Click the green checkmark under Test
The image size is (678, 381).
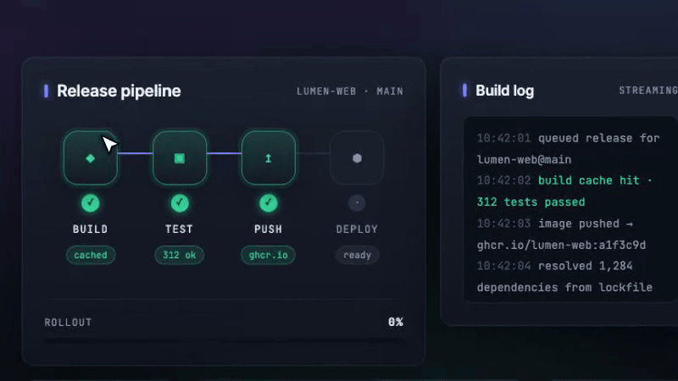click(x=180, y=202)
